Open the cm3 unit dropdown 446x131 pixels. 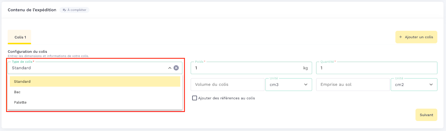[289, 85]
